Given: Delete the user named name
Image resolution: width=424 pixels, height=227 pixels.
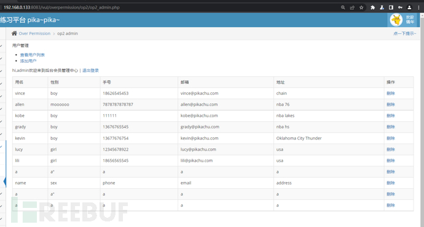Looking at the screenshot, I should coord(391,183).
